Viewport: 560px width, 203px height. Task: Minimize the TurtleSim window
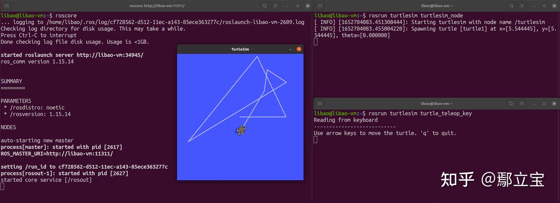290,49
